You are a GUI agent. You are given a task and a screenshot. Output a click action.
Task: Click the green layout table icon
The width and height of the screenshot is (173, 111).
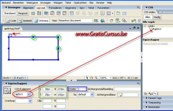click(x=118, y=13)
